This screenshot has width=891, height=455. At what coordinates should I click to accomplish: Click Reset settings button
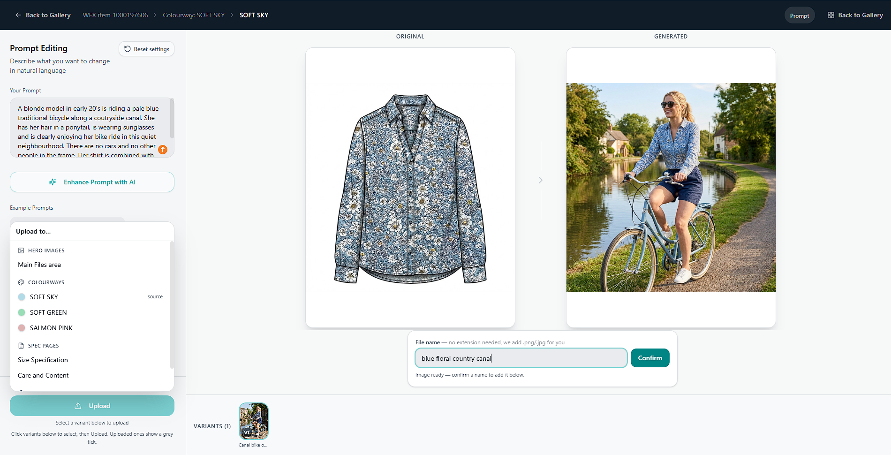coord(146,49)
